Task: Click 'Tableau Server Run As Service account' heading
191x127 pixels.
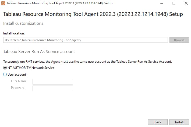Action: (x=39, y=52)
